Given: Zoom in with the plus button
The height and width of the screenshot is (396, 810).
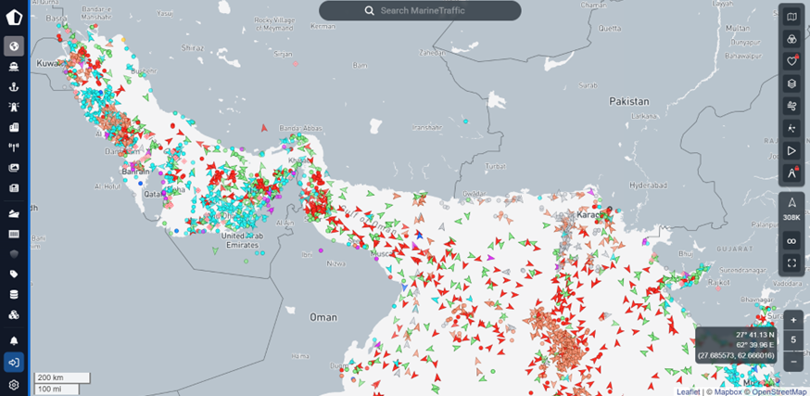Looking at the screenshot, I should (x=793, y=320).
